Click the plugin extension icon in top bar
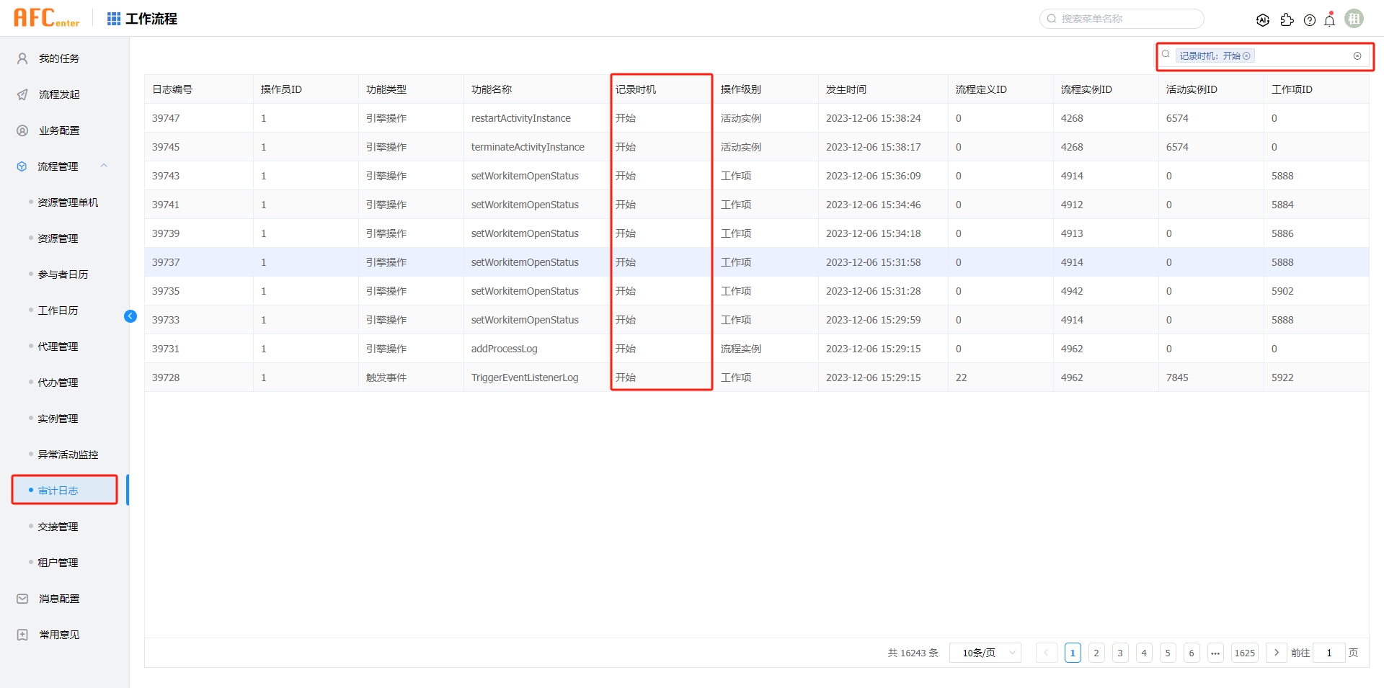 coord(1287,20)
